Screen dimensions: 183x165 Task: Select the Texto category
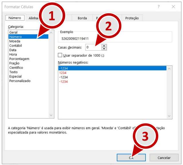point(13,72)
